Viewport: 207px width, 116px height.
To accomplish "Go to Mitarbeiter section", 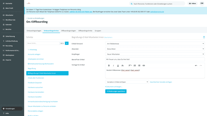I will pos(9,15).
